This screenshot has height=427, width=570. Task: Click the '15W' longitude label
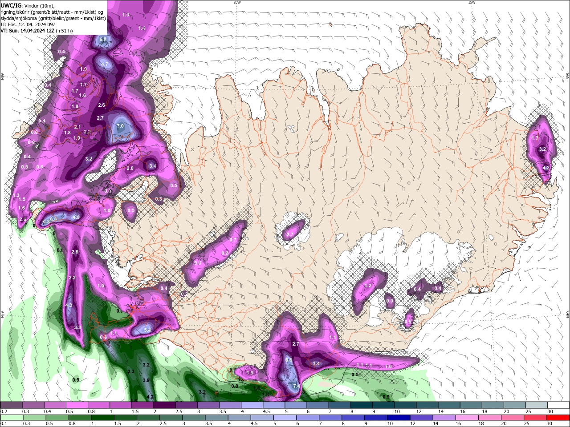472,2
